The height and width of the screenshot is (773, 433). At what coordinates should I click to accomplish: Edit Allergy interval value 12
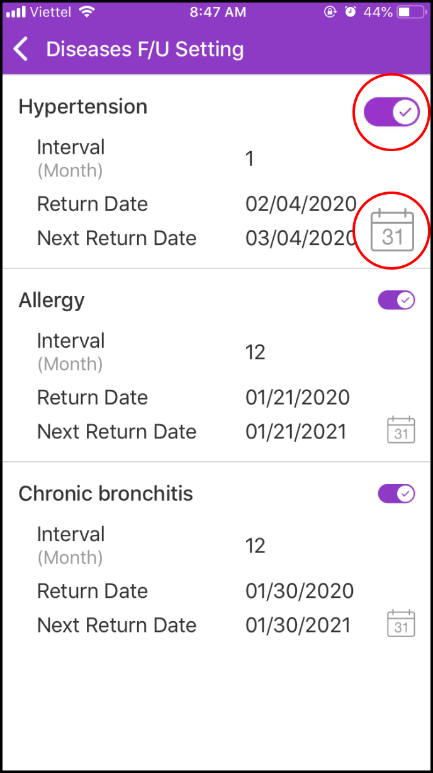pos(256,352)
